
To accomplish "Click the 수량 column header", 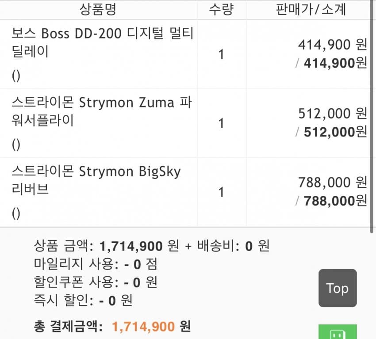I will click(221, 9).
